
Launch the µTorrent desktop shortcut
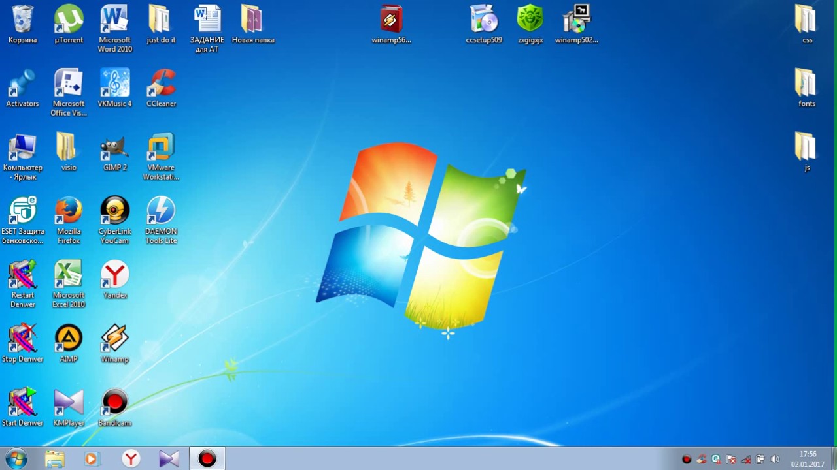click(69, 25)
